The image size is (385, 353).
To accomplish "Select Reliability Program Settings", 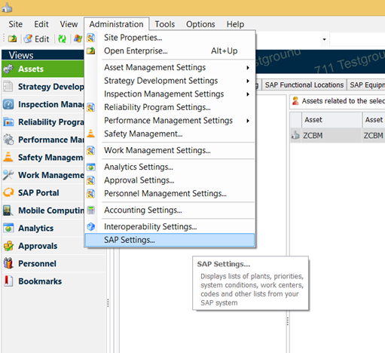I will click(x=170, y=107).
